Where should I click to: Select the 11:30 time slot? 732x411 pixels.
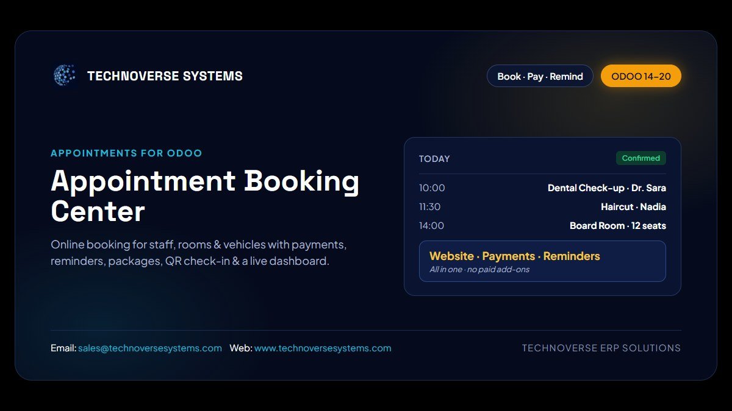tap(429, 207)
